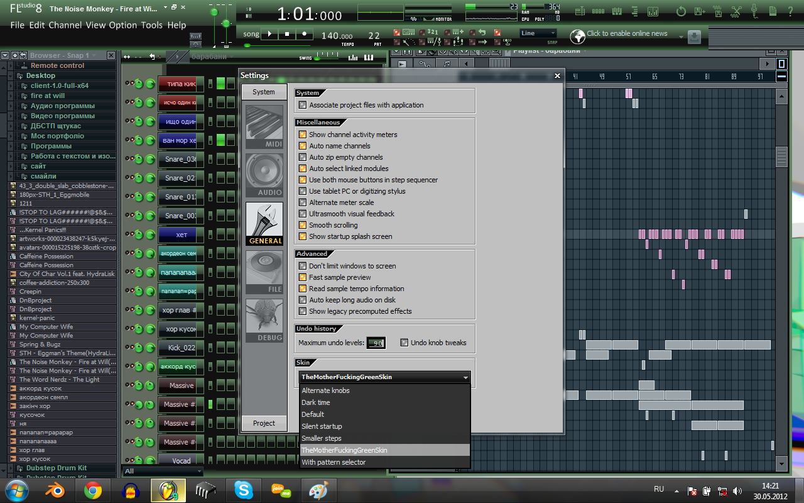804x503 pixels.
Task: Open the join.me taskbar icon
Action: point(281,490)
